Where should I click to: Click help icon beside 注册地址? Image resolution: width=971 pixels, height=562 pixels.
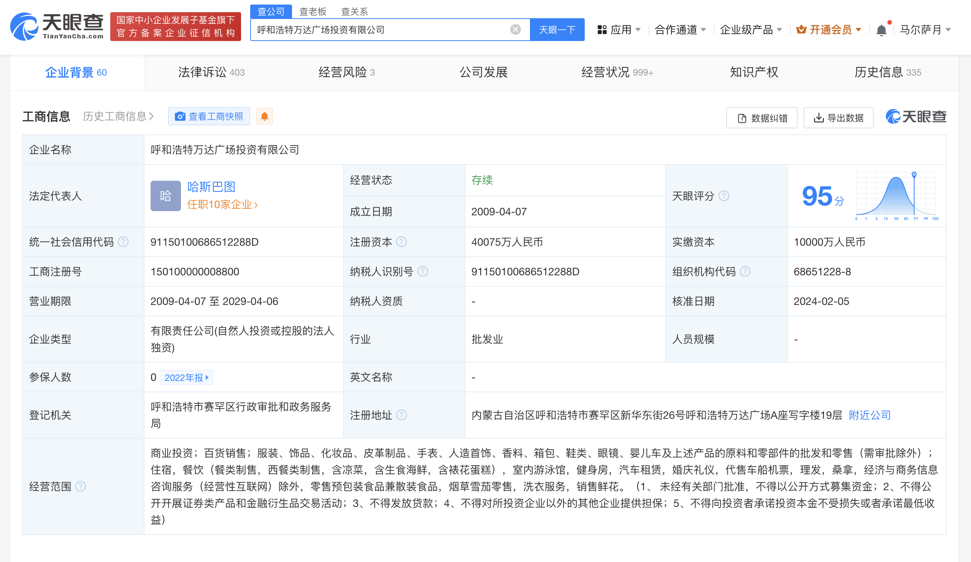[401, 415]
